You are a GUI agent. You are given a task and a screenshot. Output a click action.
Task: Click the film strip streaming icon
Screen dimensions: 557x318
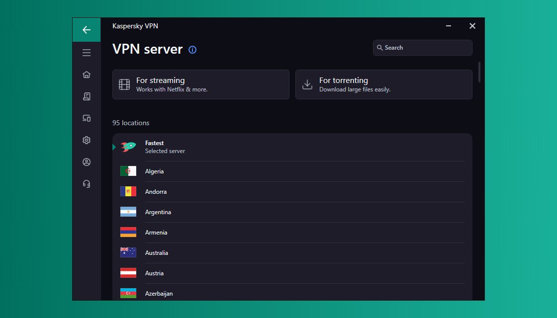coord(124,84)
